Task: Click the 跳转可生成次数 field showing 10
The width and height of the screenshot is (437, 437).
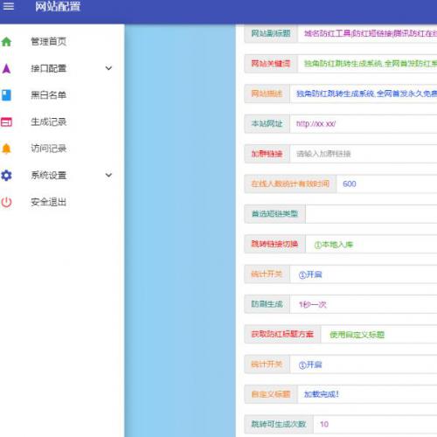Action: coord(375,424)
